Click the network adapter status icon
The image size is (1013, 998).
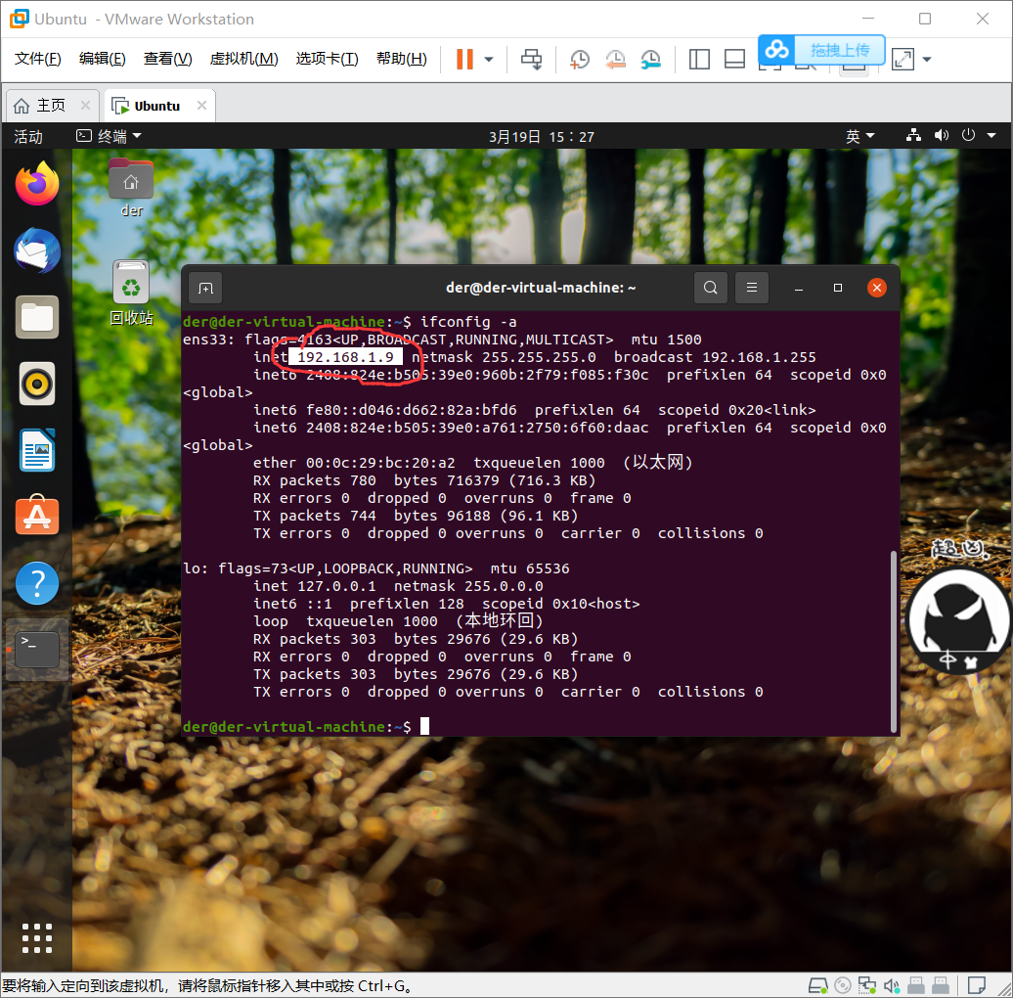click(867, 985)
